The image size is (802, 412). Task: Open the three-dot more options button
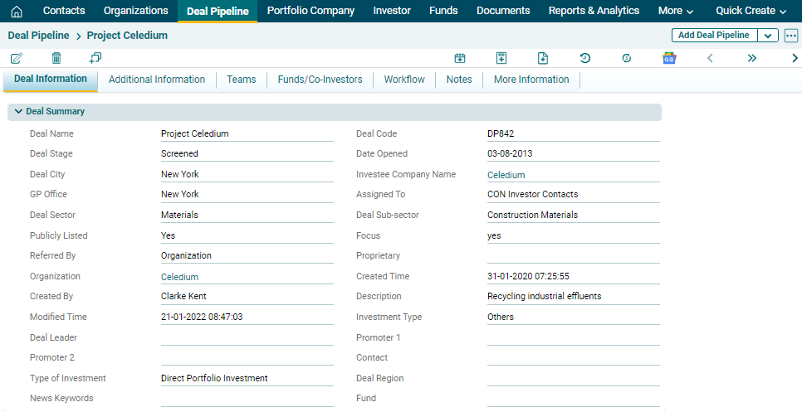point(790,36)
